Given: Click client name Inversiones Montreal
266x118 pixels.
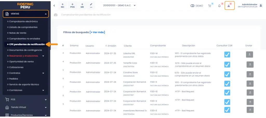Looking at the screenshot, I should coord(135,110).
